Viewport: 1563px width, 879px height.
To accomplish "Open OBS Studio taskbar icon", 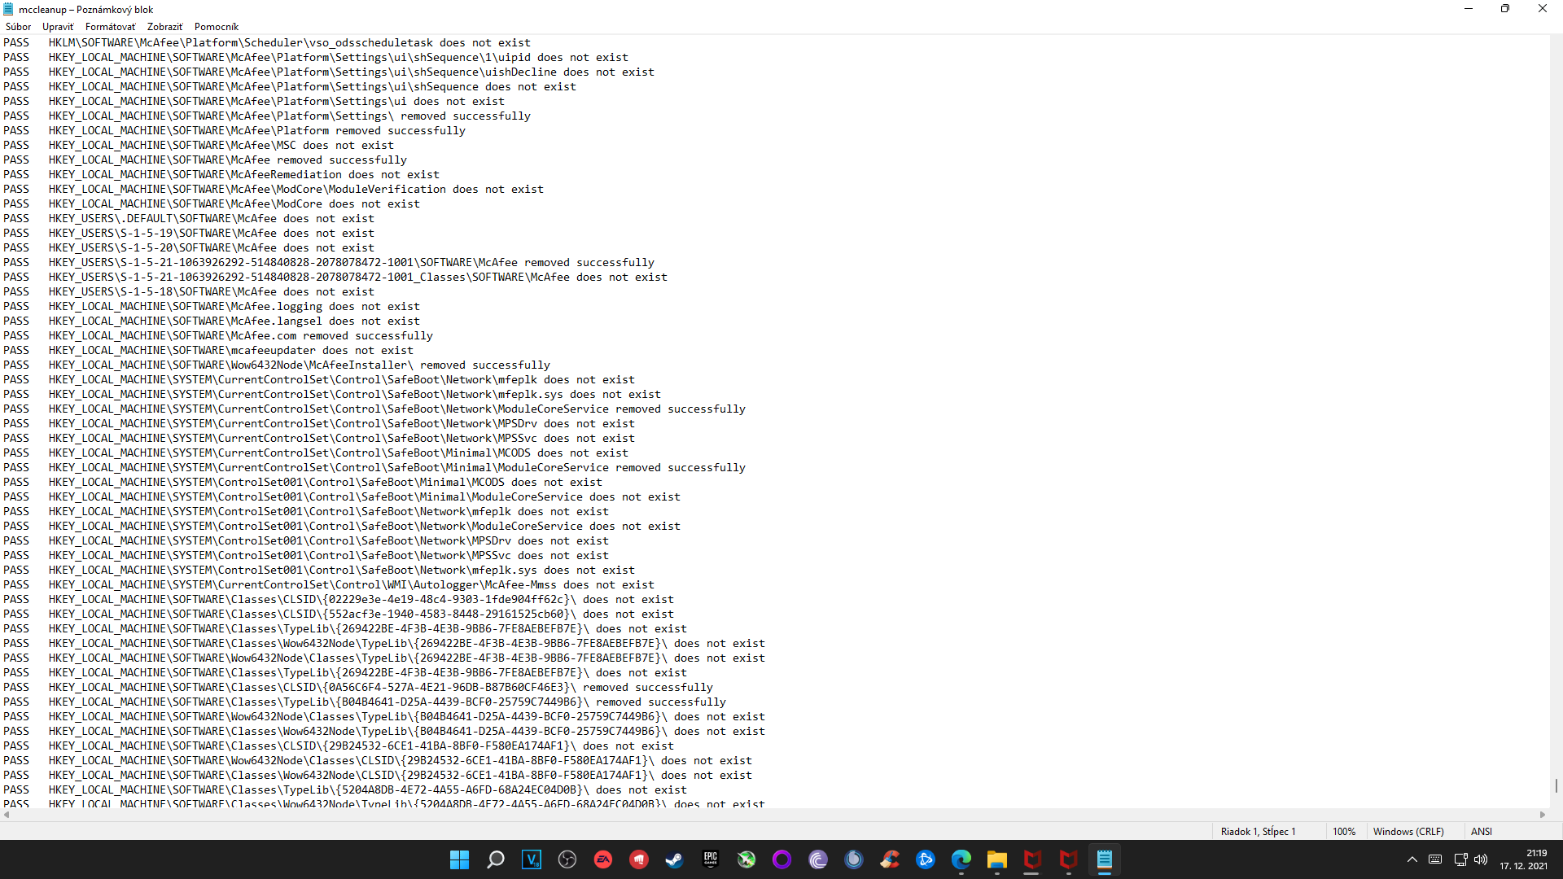I will tap(567, 859).
